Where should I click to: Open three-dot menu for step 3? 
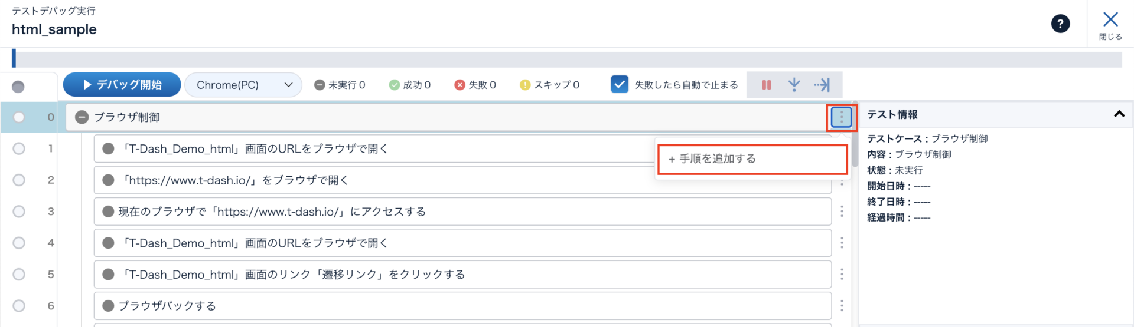[x=842, y=212]
